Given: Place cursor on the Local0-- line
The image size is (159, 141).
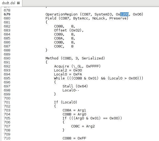Looking at the screenshot, I should coord(71,90).
